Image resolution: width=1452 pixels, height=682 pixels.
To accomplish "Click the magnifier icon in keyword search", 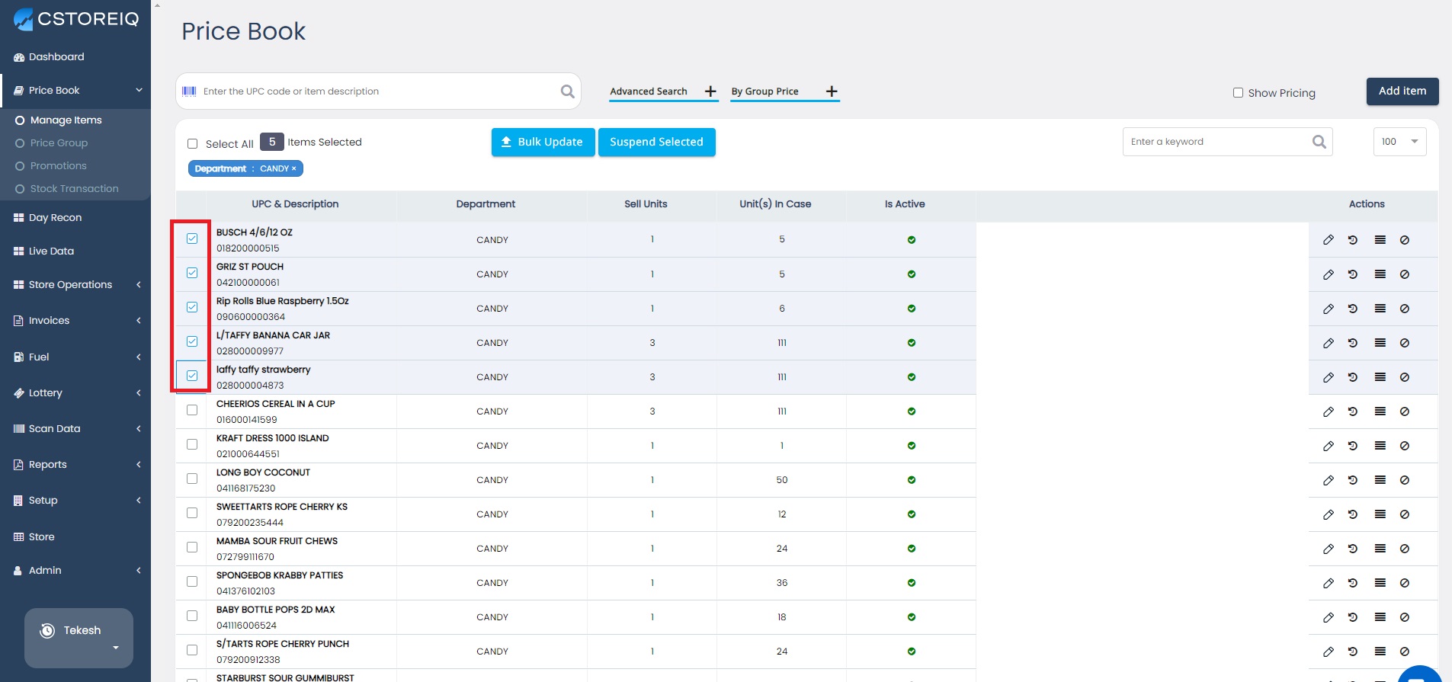I will coord(1319,142).
